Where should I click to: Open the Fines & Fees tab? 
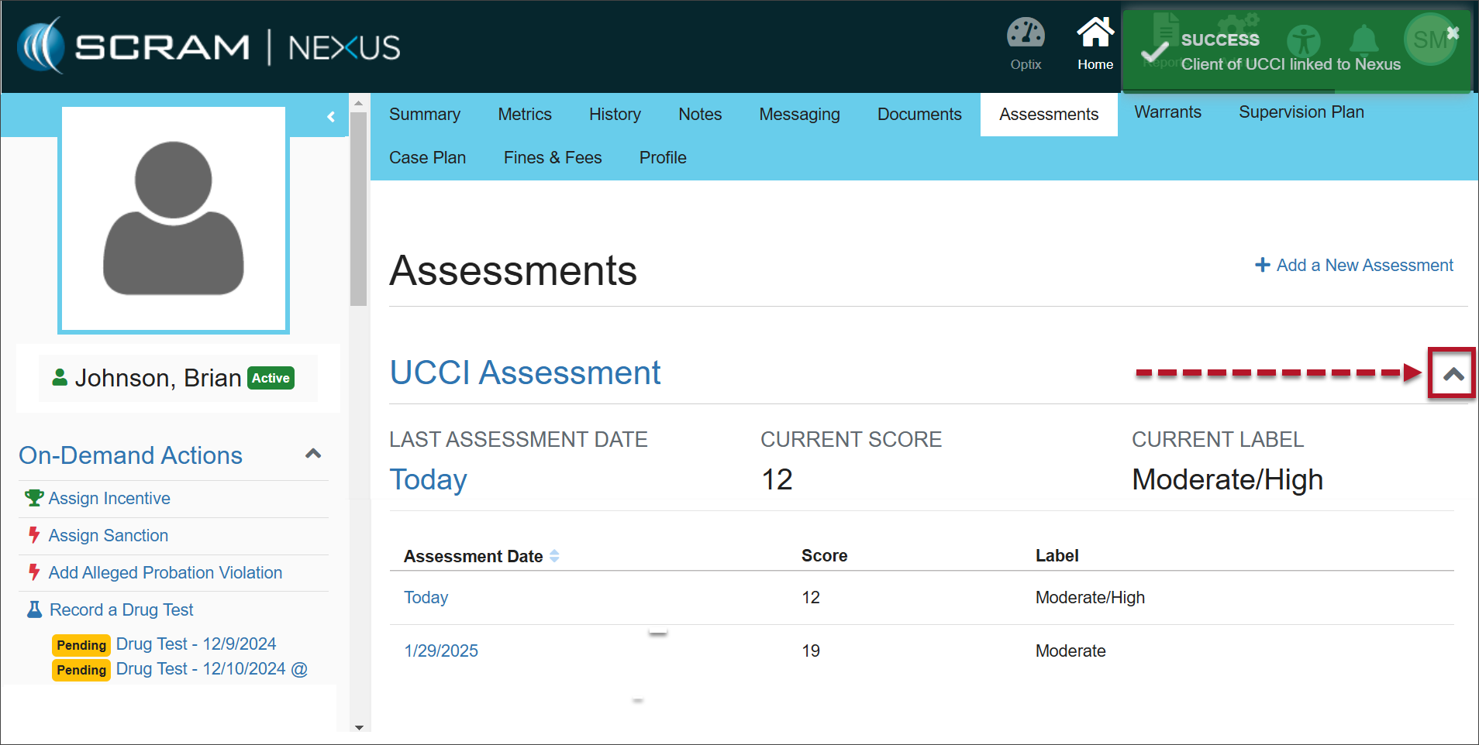pos(552,158)
